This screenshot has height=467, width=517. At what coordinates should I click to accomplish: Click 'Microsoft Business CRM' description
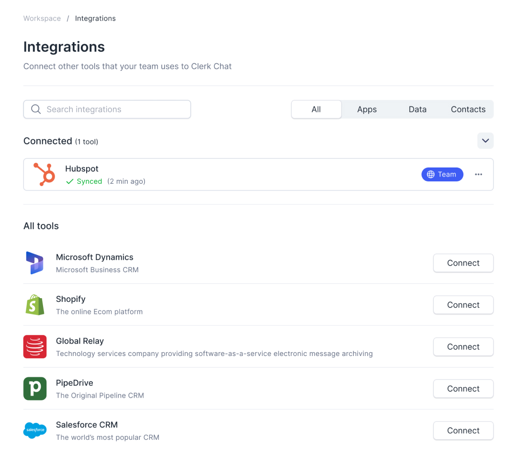(x=97, y=270)
